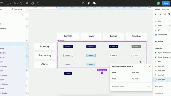
Task: Close the Edit instance swap property dialog
Action: click(x=150, y=66)
